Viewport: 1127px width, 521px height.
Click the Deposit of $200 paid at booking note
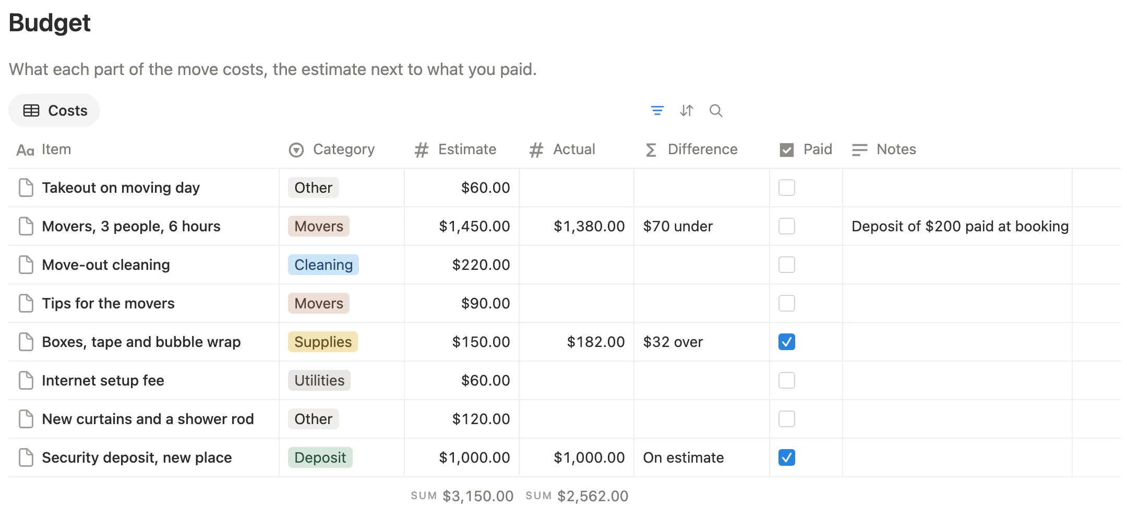click(960, 226)
